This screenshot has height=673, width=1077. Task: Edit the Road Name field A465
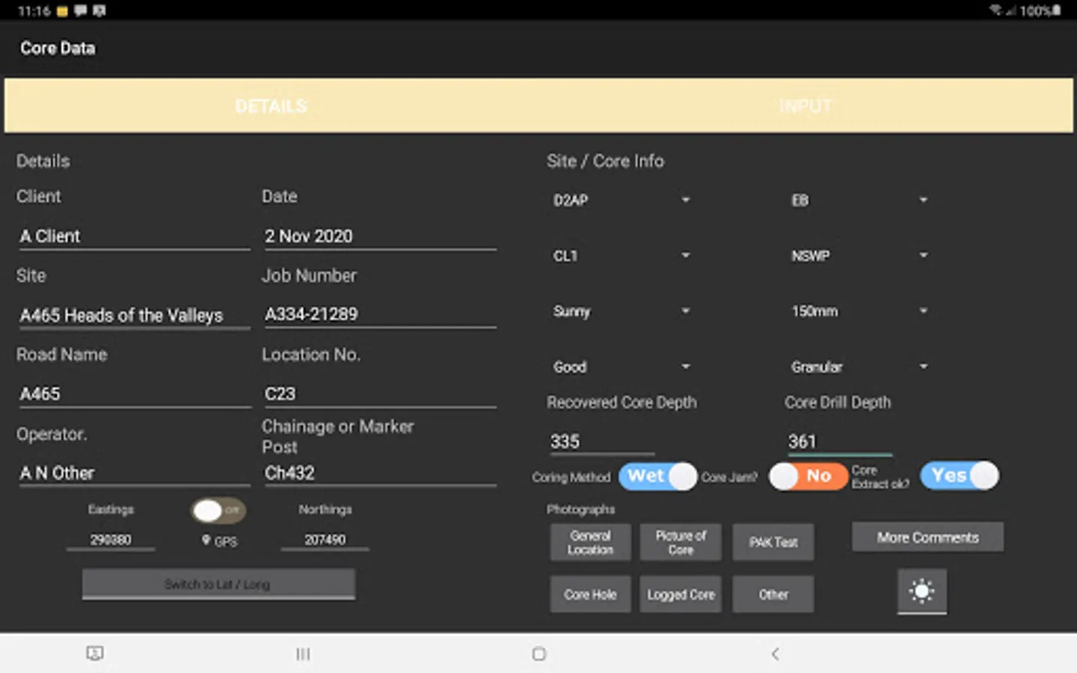coord(134,394)
